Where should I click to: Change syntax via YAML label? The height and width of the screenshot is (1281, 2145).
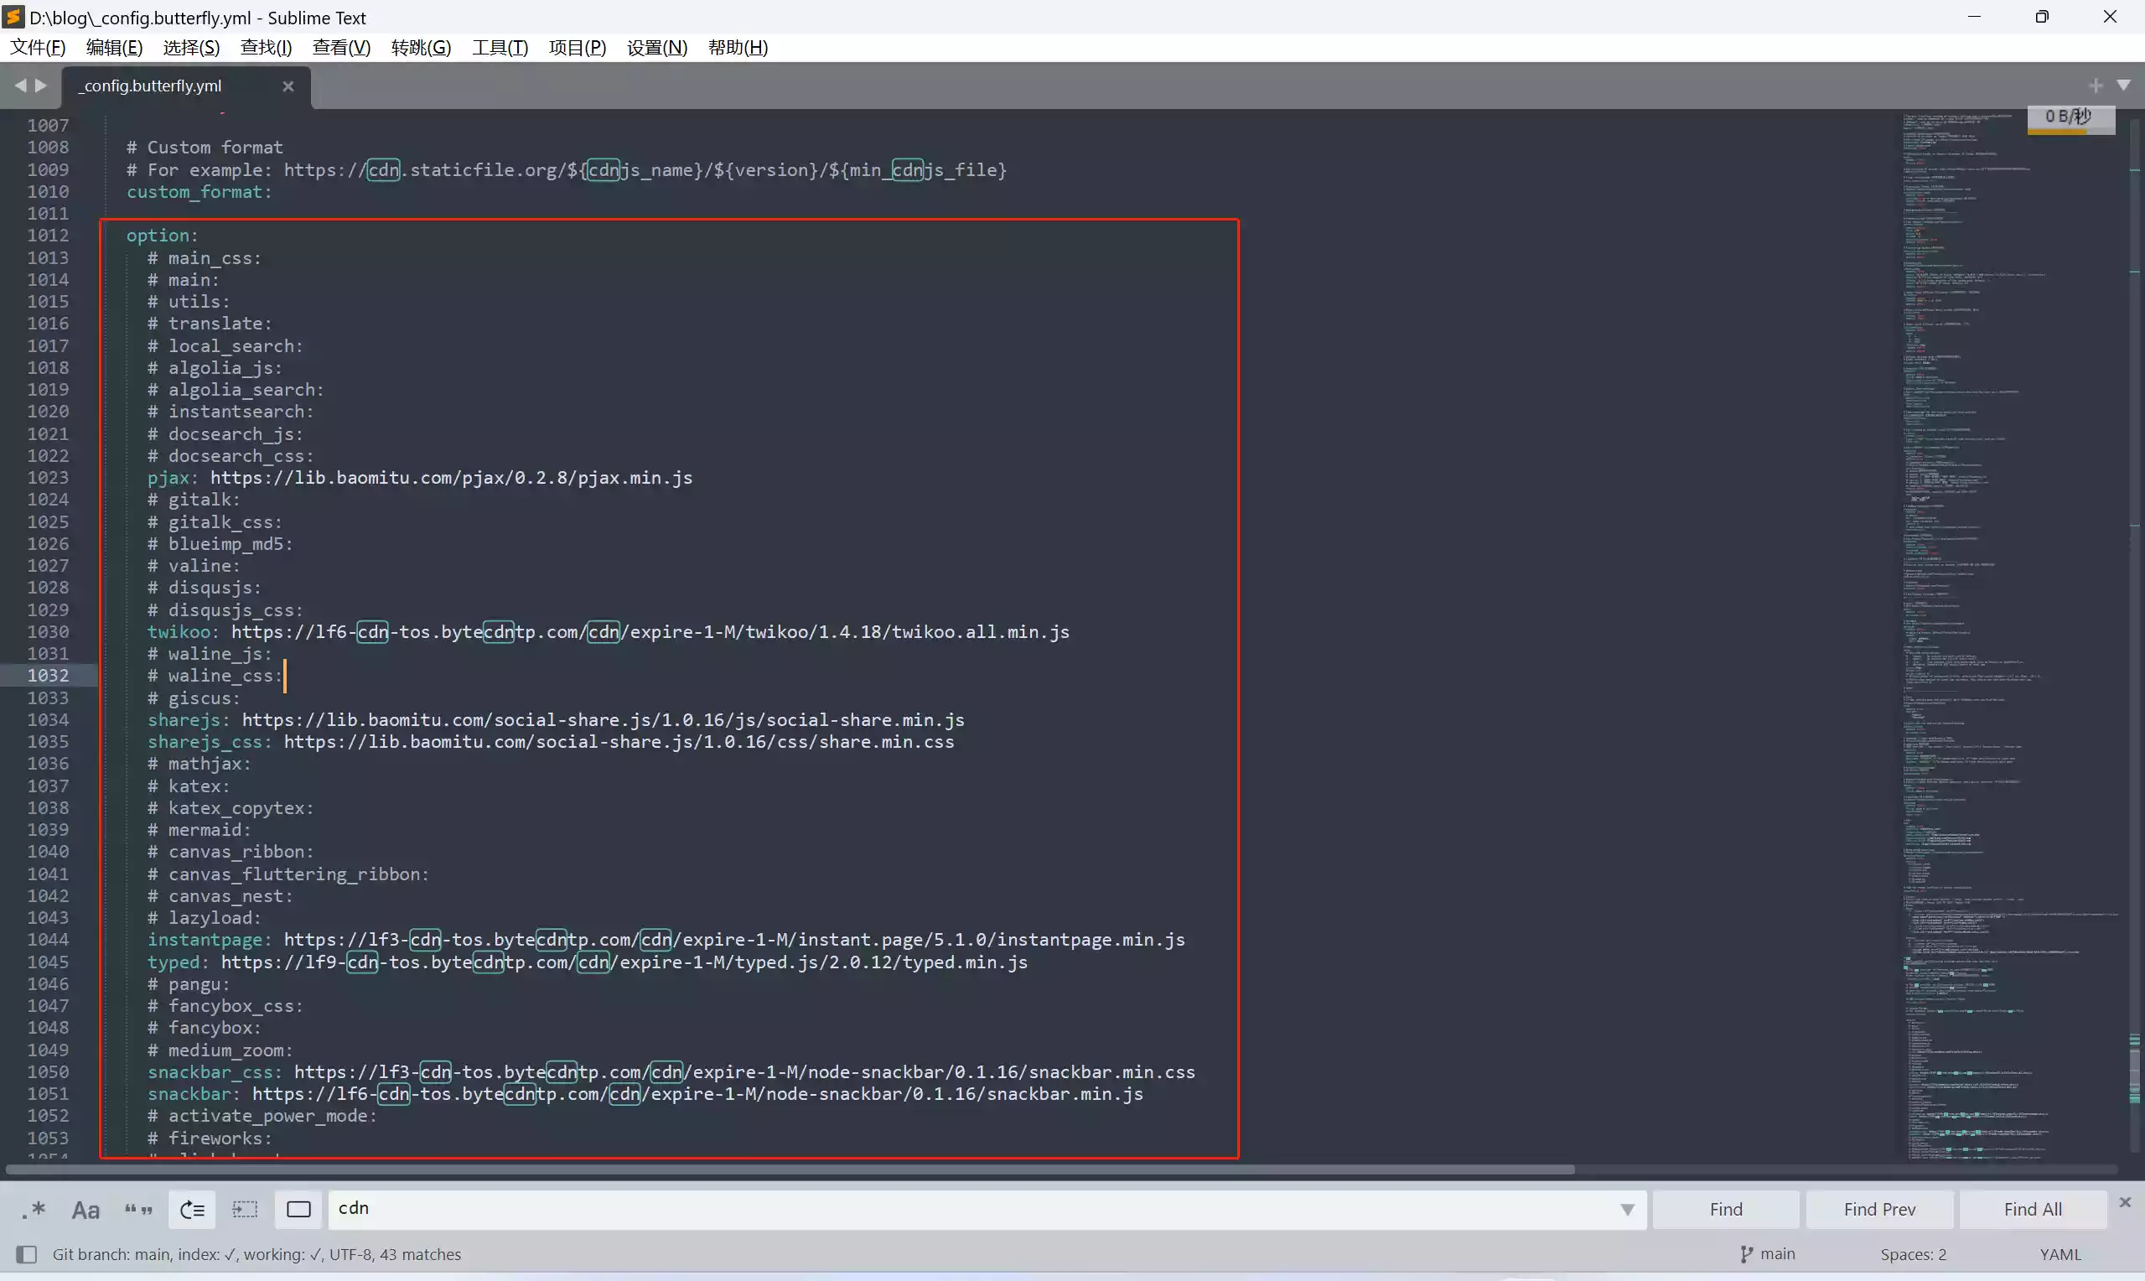pyautogui.click(x=2060, y=1254)
